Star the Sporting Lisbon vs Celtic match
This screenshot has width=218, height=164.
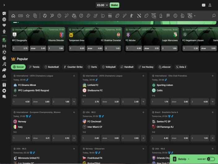212,76
